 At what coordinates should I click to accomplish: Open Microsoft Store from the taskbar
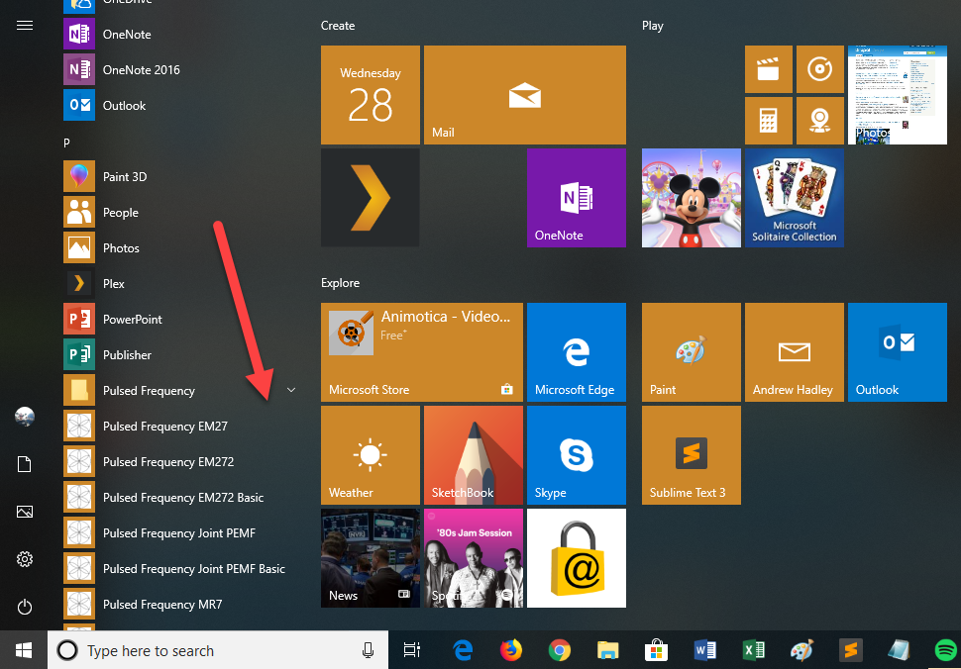(x=656, y=650)
